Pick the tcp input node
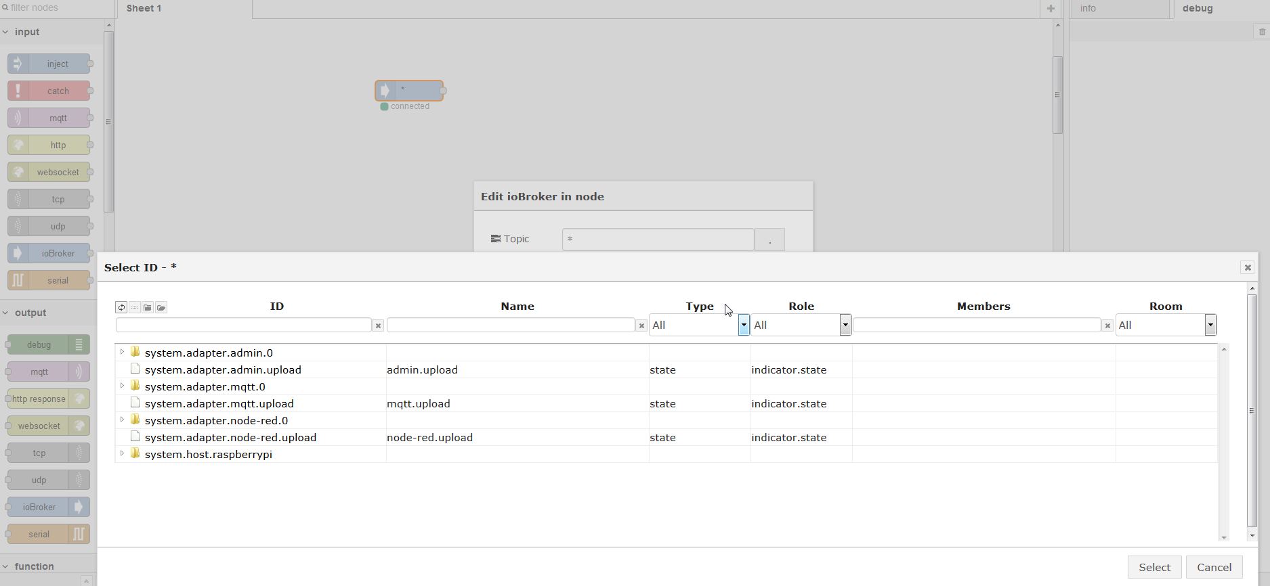This screenshot has height=586, width=1270. [49, 199]
